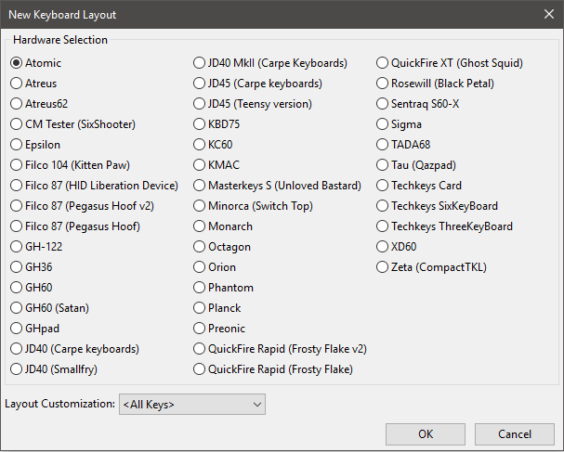Click the Cancel button
The width and height of the screenshot is (564, 452).
(x=514, y=434)
